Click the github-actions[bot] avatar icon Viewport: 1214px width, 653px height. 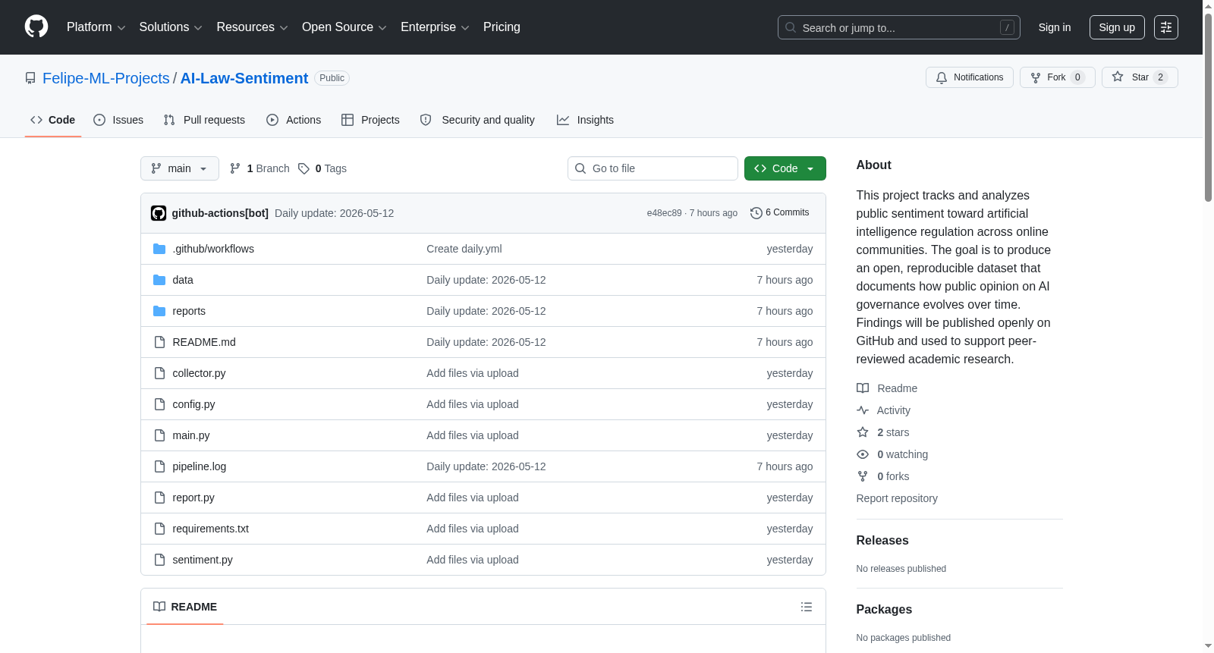tap(159, 213)
